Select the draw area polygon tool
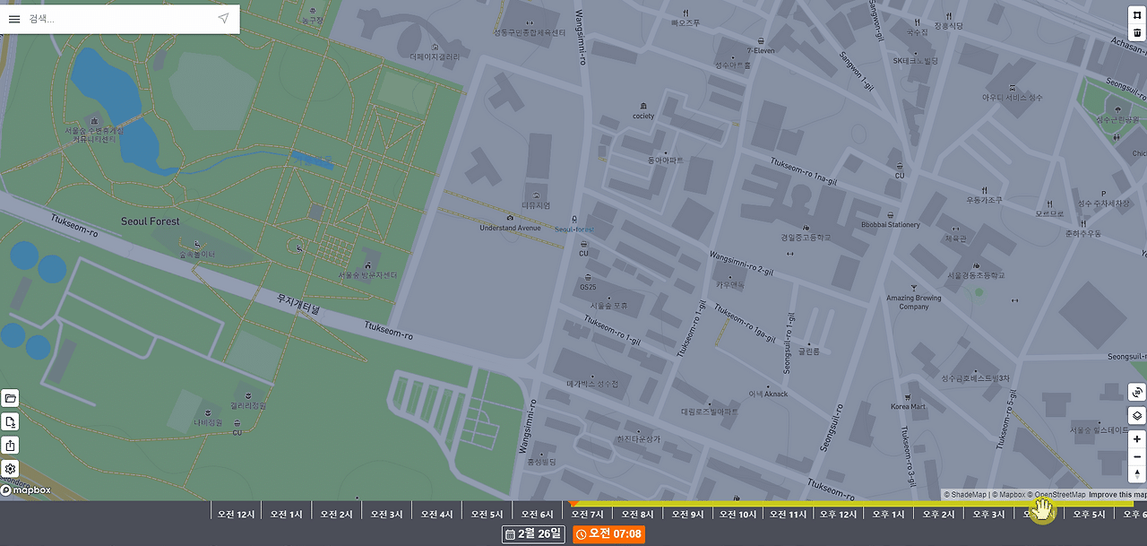Image resolution: width=1147 pixels, height=546 pixels. coord(1137,13)
